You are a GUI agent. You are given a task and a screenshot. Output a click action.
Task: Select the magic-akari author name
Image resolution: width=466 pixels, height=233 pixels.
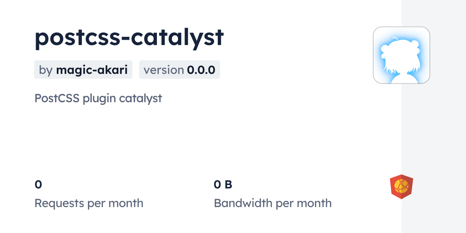click(x=92, y=70)
